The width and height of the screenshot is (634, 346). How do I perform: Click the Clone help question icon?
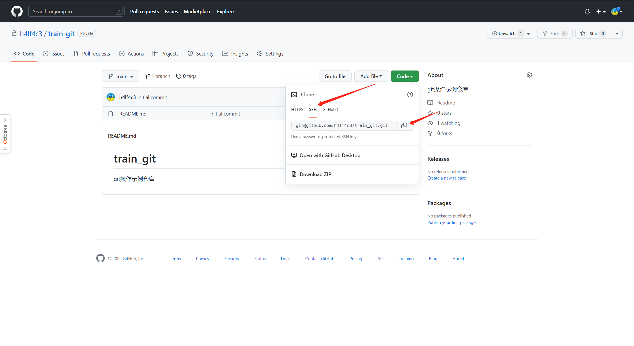click(410, 95)
